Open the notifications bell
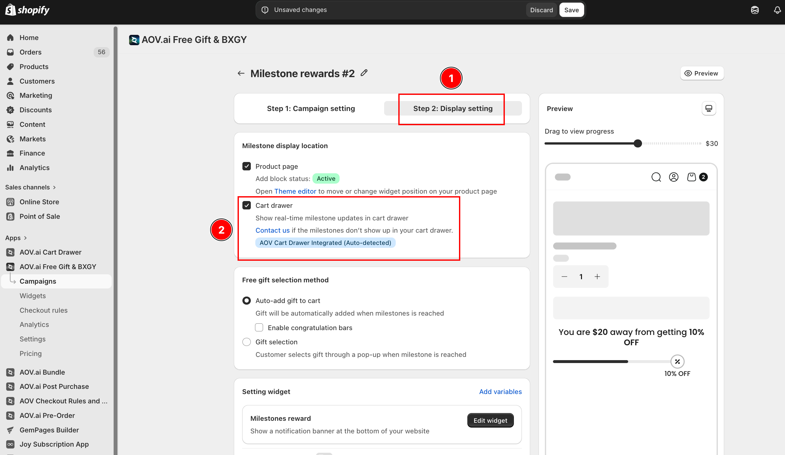 (777, 10)
